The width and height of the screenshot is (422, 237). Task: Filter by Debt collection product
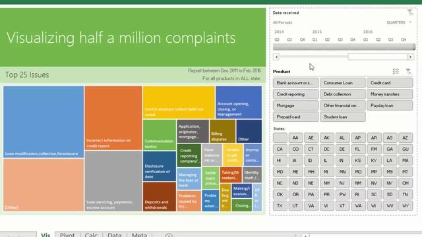point(343,94)
